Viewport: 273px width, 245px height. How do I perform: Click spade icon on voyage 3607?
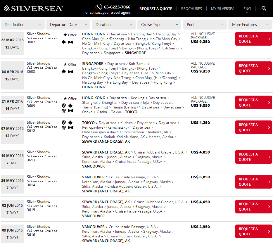pos(64,42)
